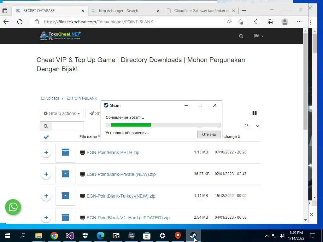This screenshot has height=242, width=323.
Task: Open Settings gear from taskbar
Action: (162, 236)
